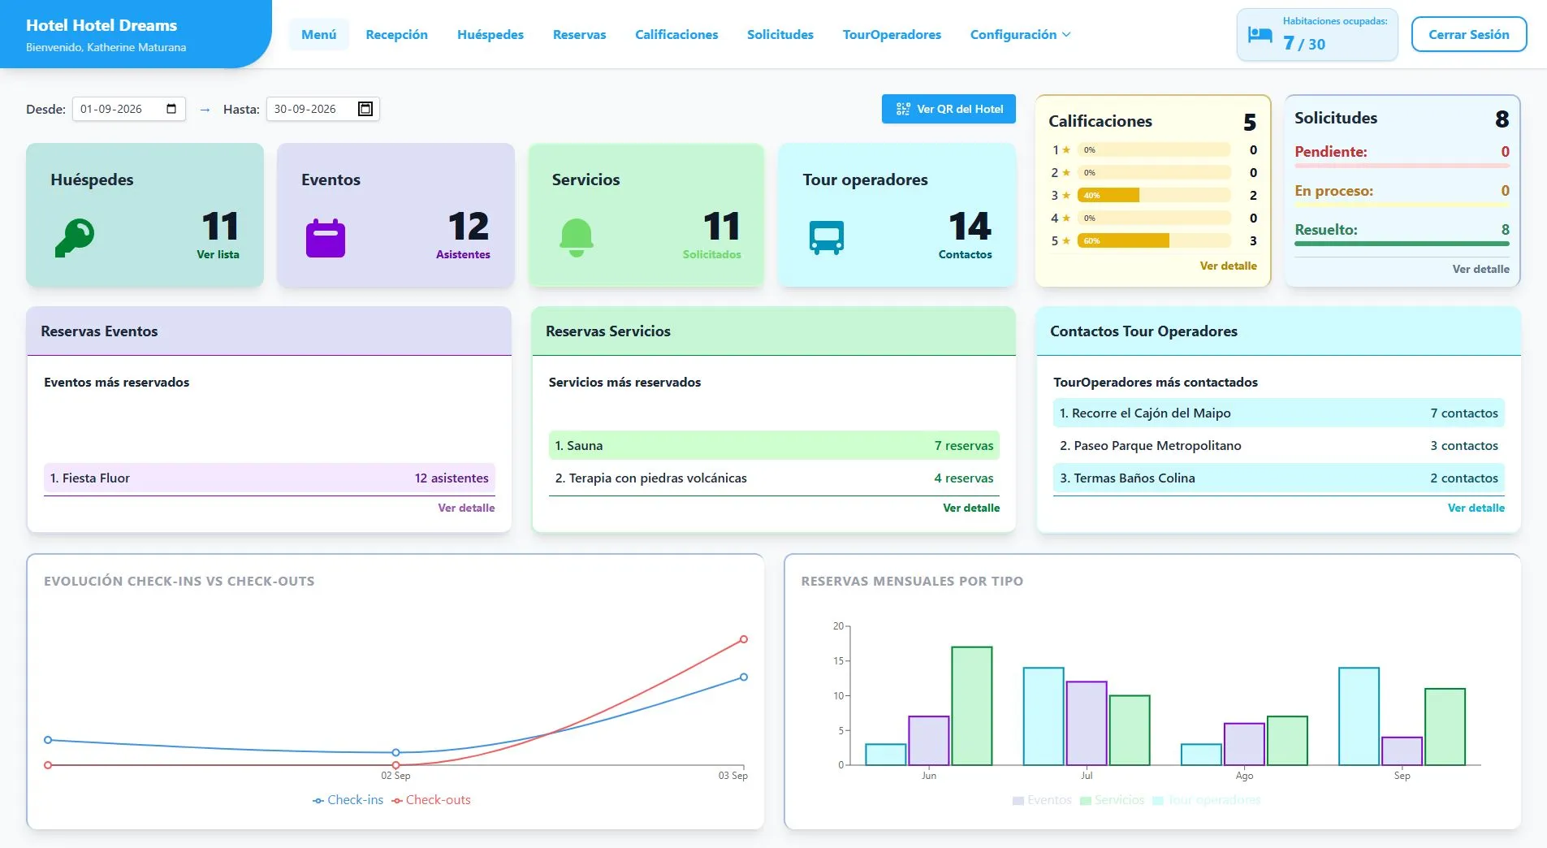Open the Menú tab
The image size is (1547, 848).
coord(318,35)
